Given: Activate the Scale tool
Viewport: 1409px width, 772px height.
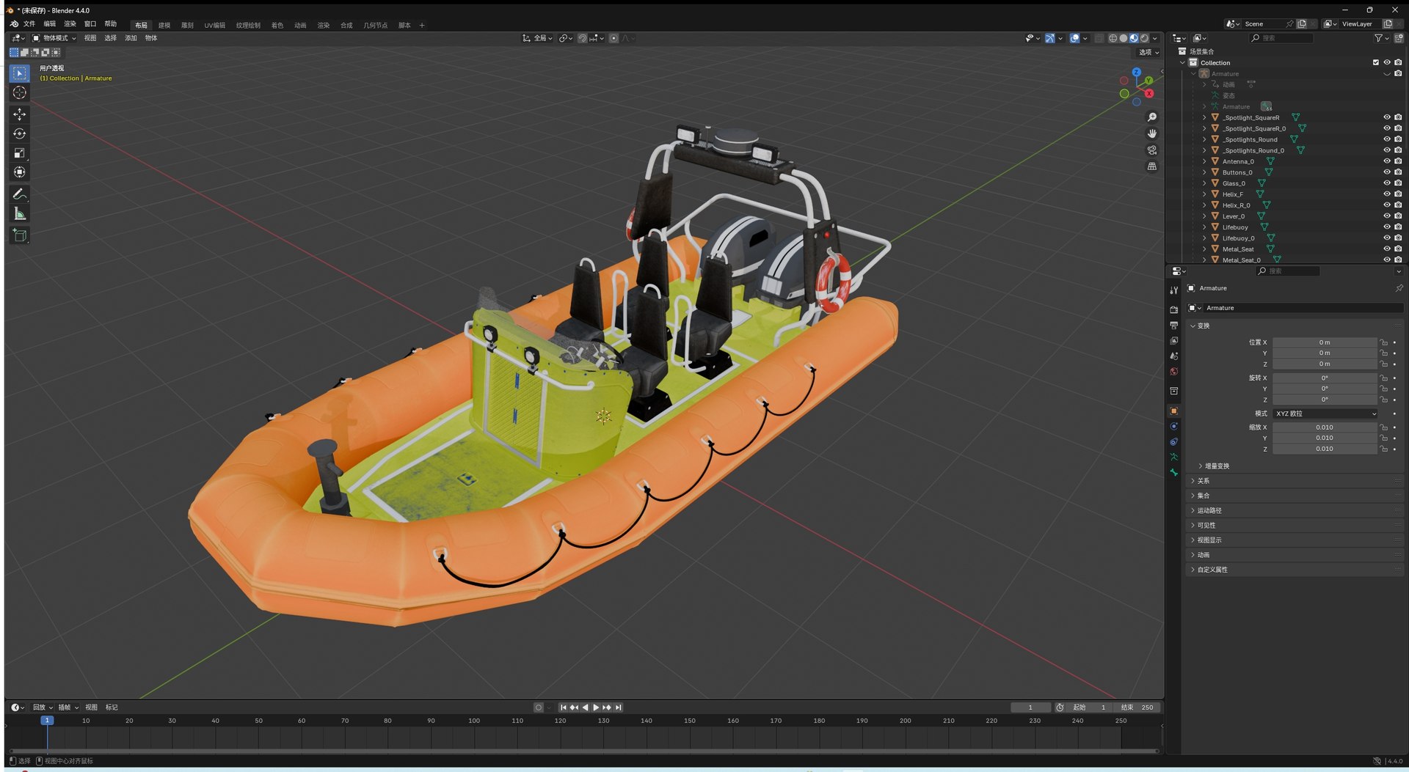Looking at the screenshot, I should click(x=20, y=152).
